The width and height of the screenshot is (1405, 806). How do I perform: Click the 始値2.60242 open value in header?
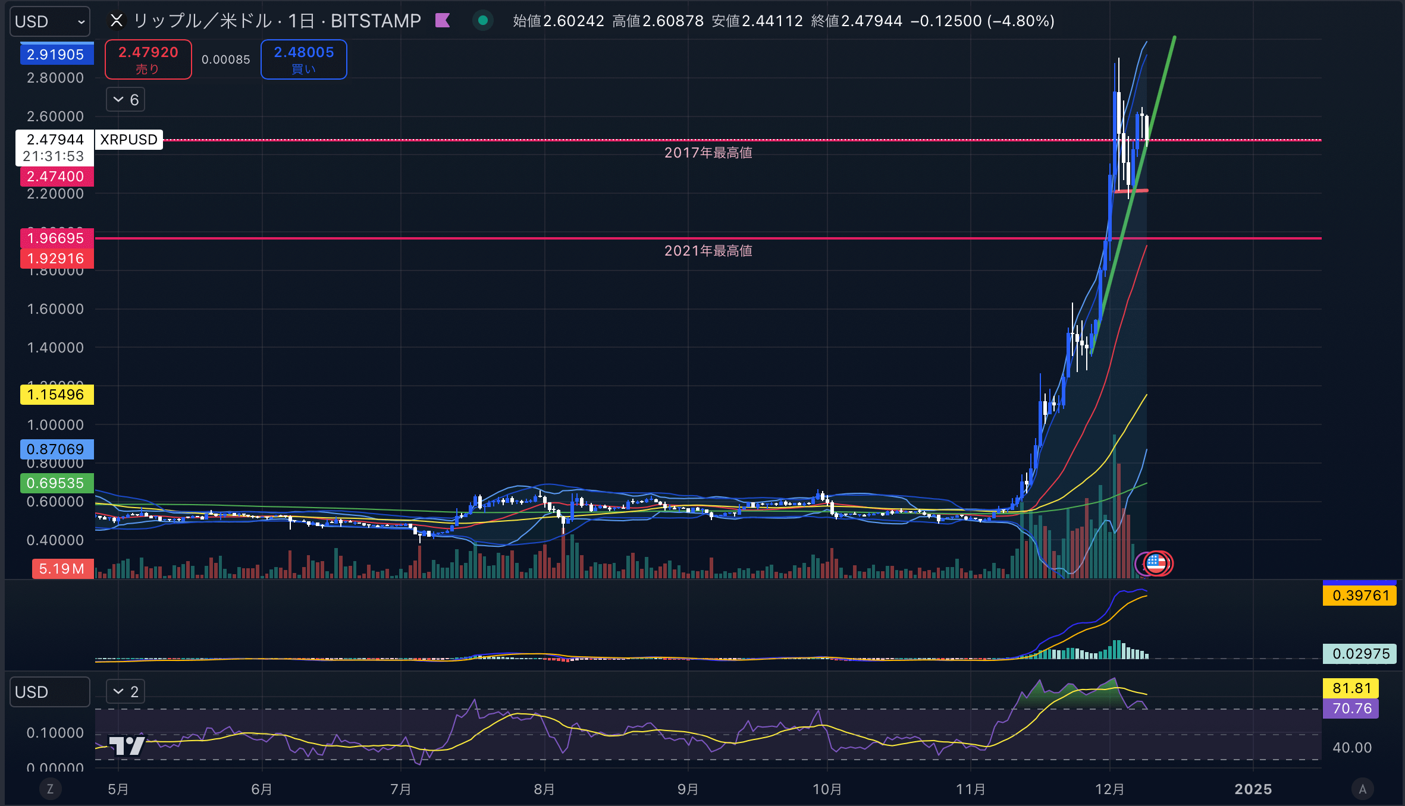tap(559, 21)
